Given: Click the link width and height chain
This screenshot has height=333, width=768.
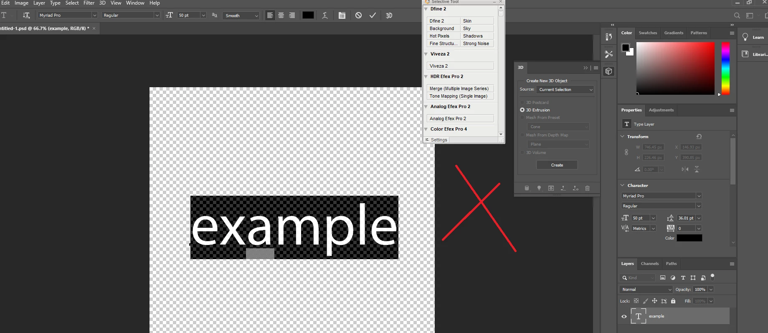Looking at the screenshot, I should 626,152.
